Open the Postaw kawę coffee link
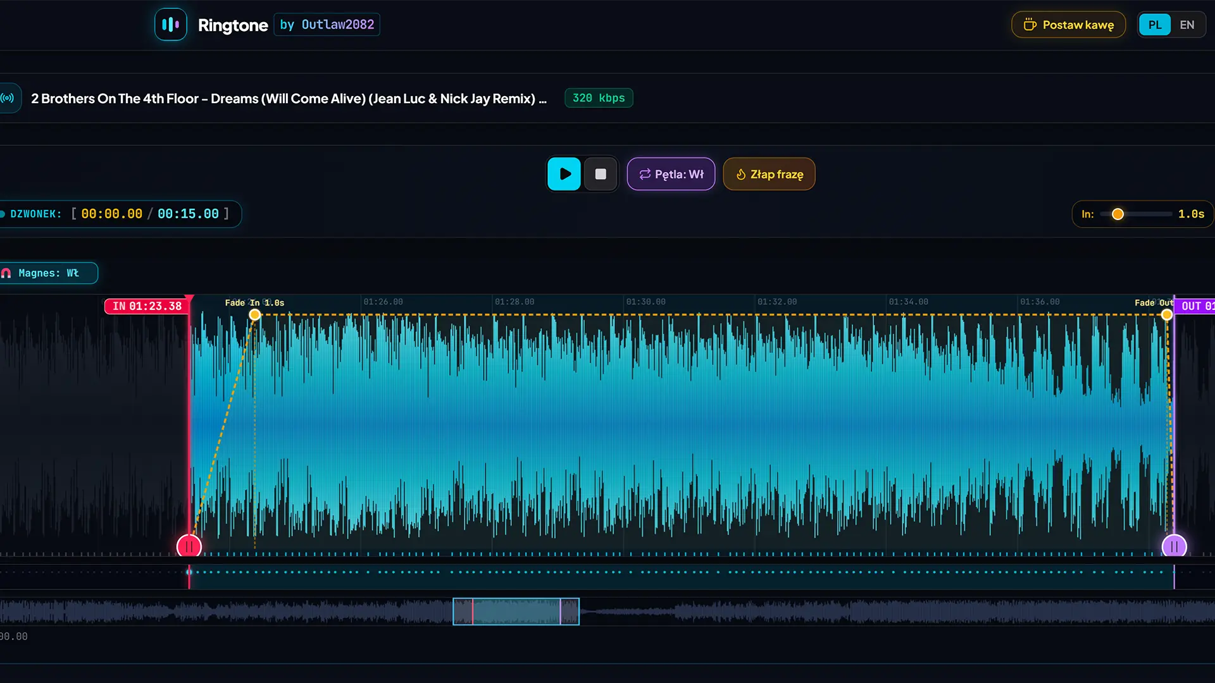Screen dimensions: 1215x683 pos(1068,25)
